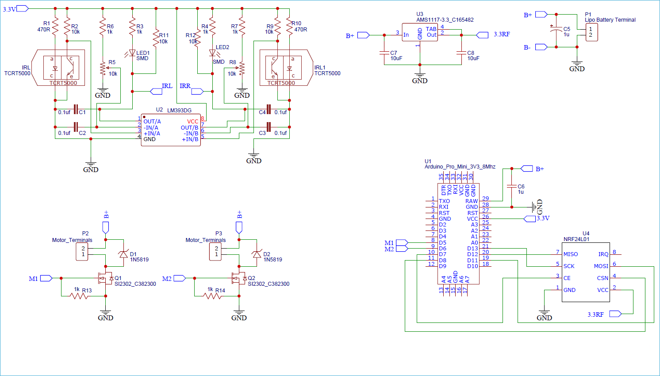Click the C8 10uF capacitor symbol
This screenshot has width=660, height=376.
click(461, 53)
